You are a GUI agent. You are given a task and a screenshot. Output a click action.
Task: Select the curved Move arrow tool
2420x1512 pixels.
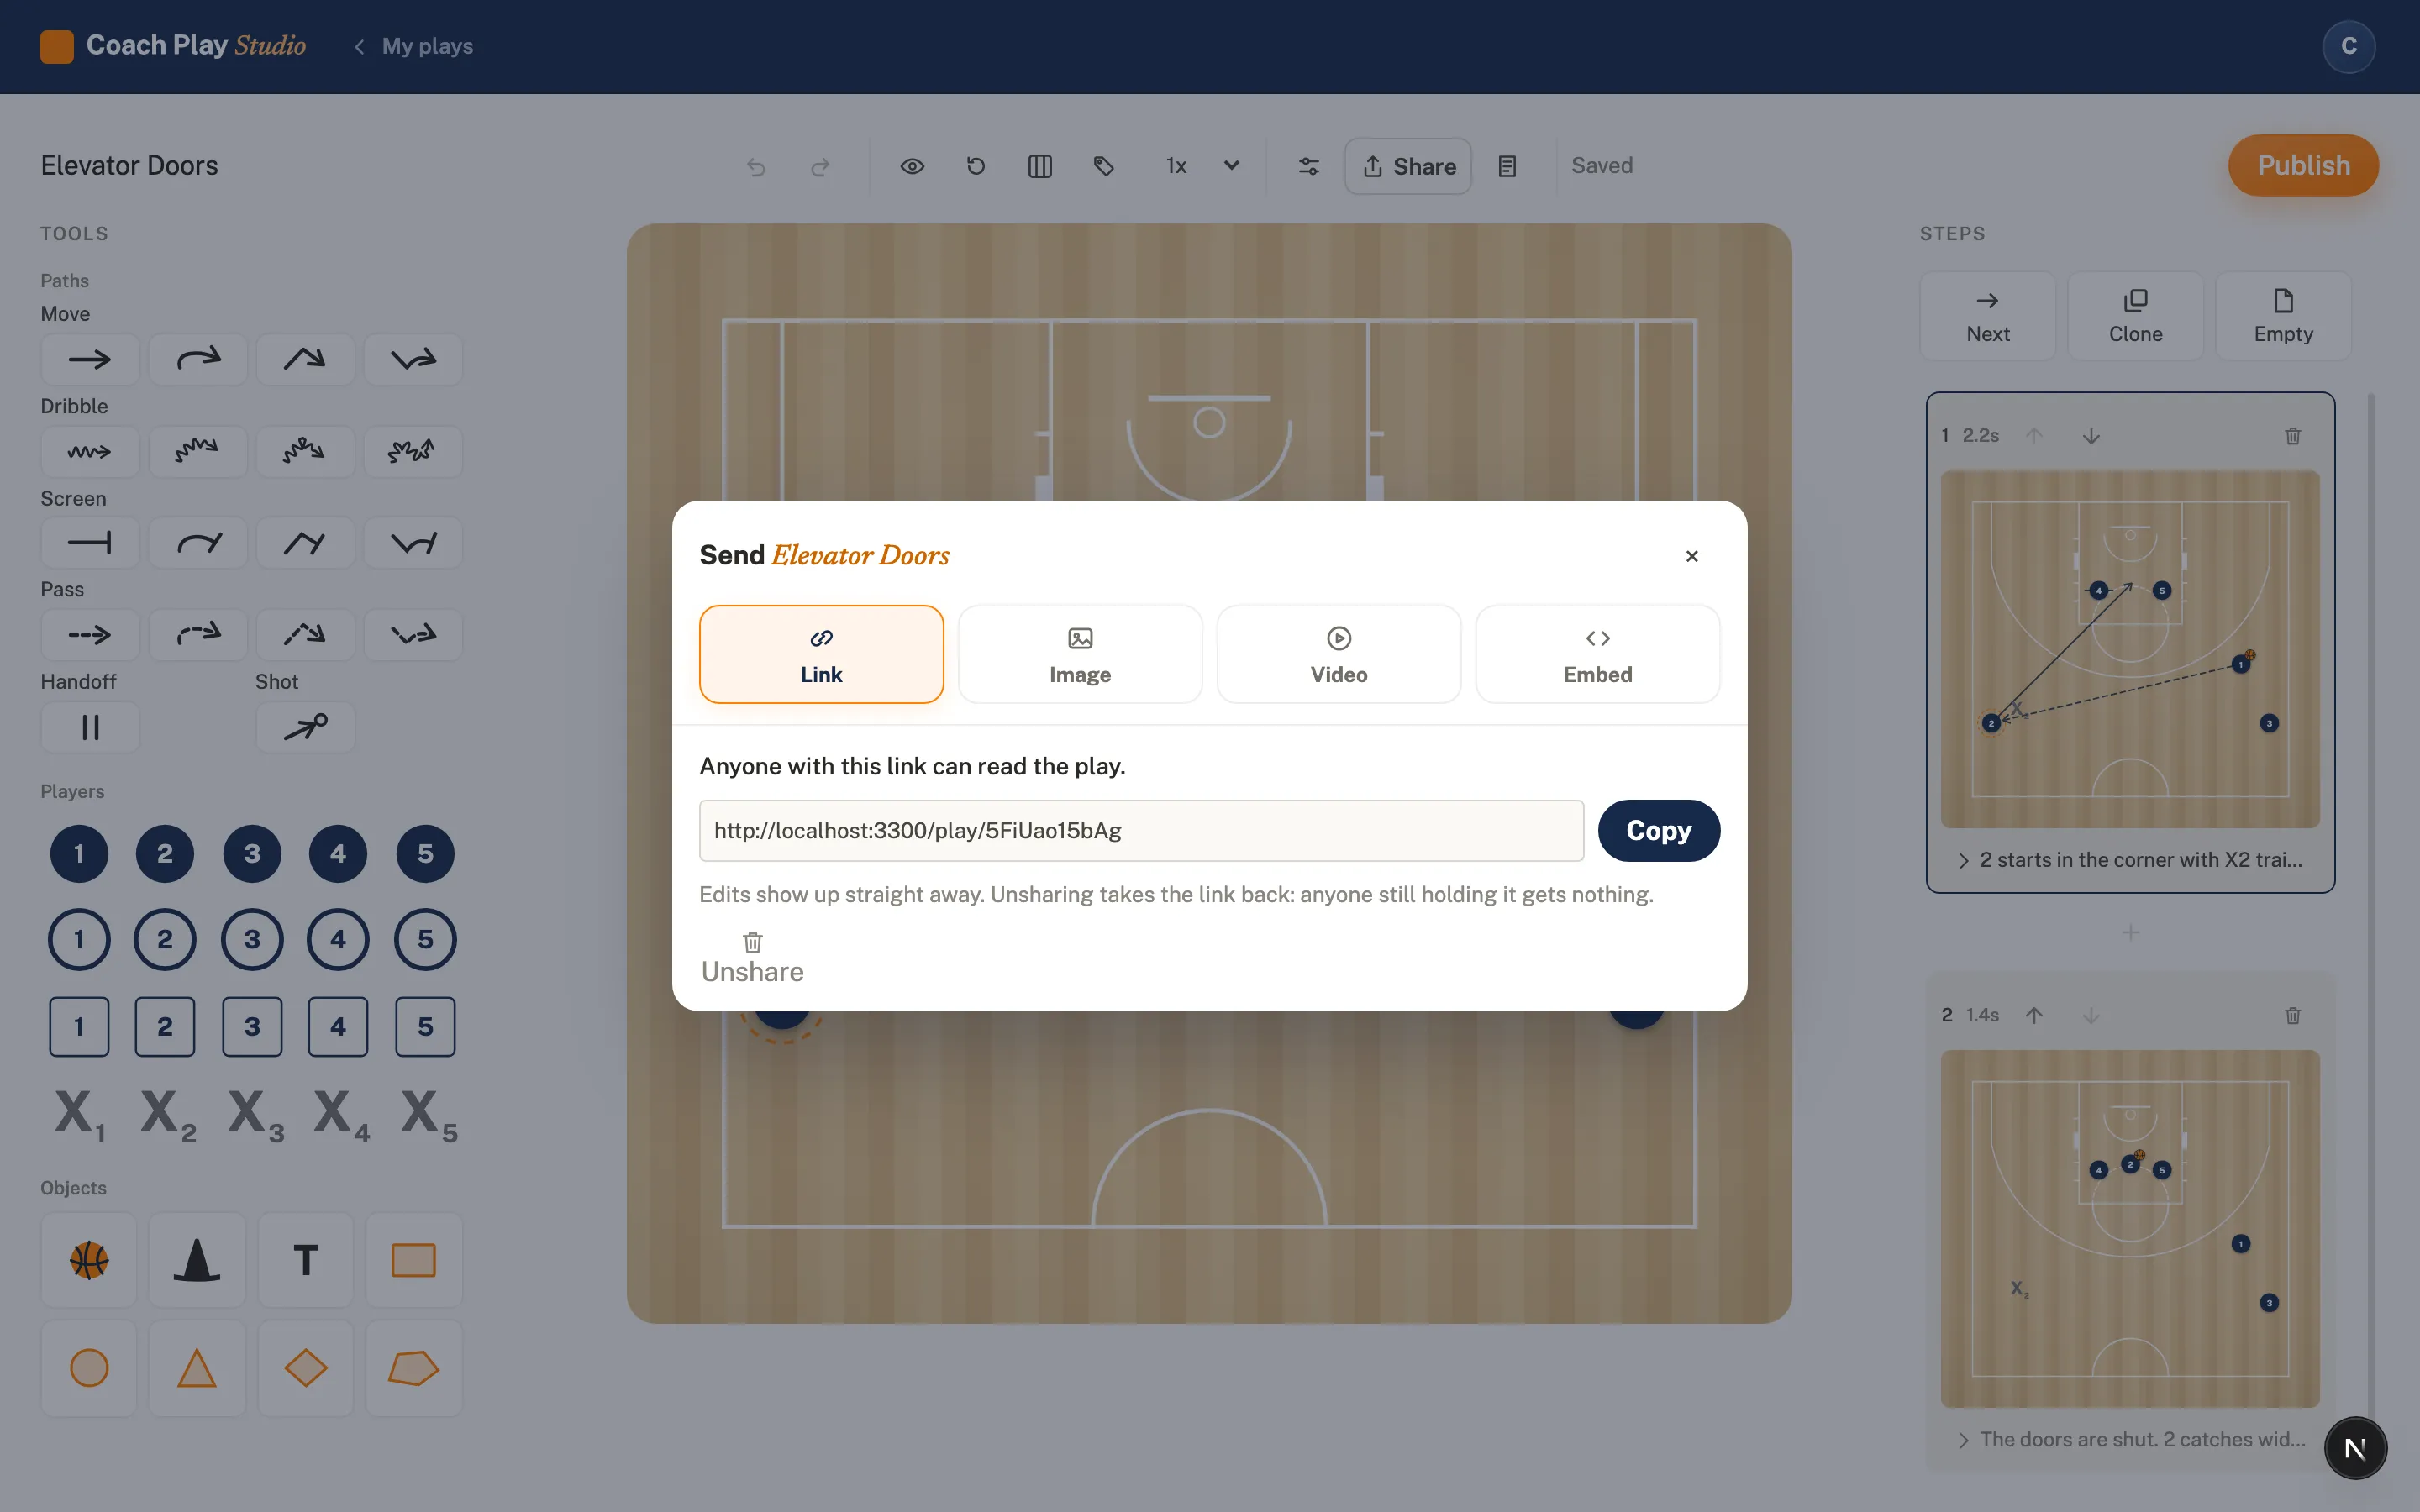coord(198,359)
